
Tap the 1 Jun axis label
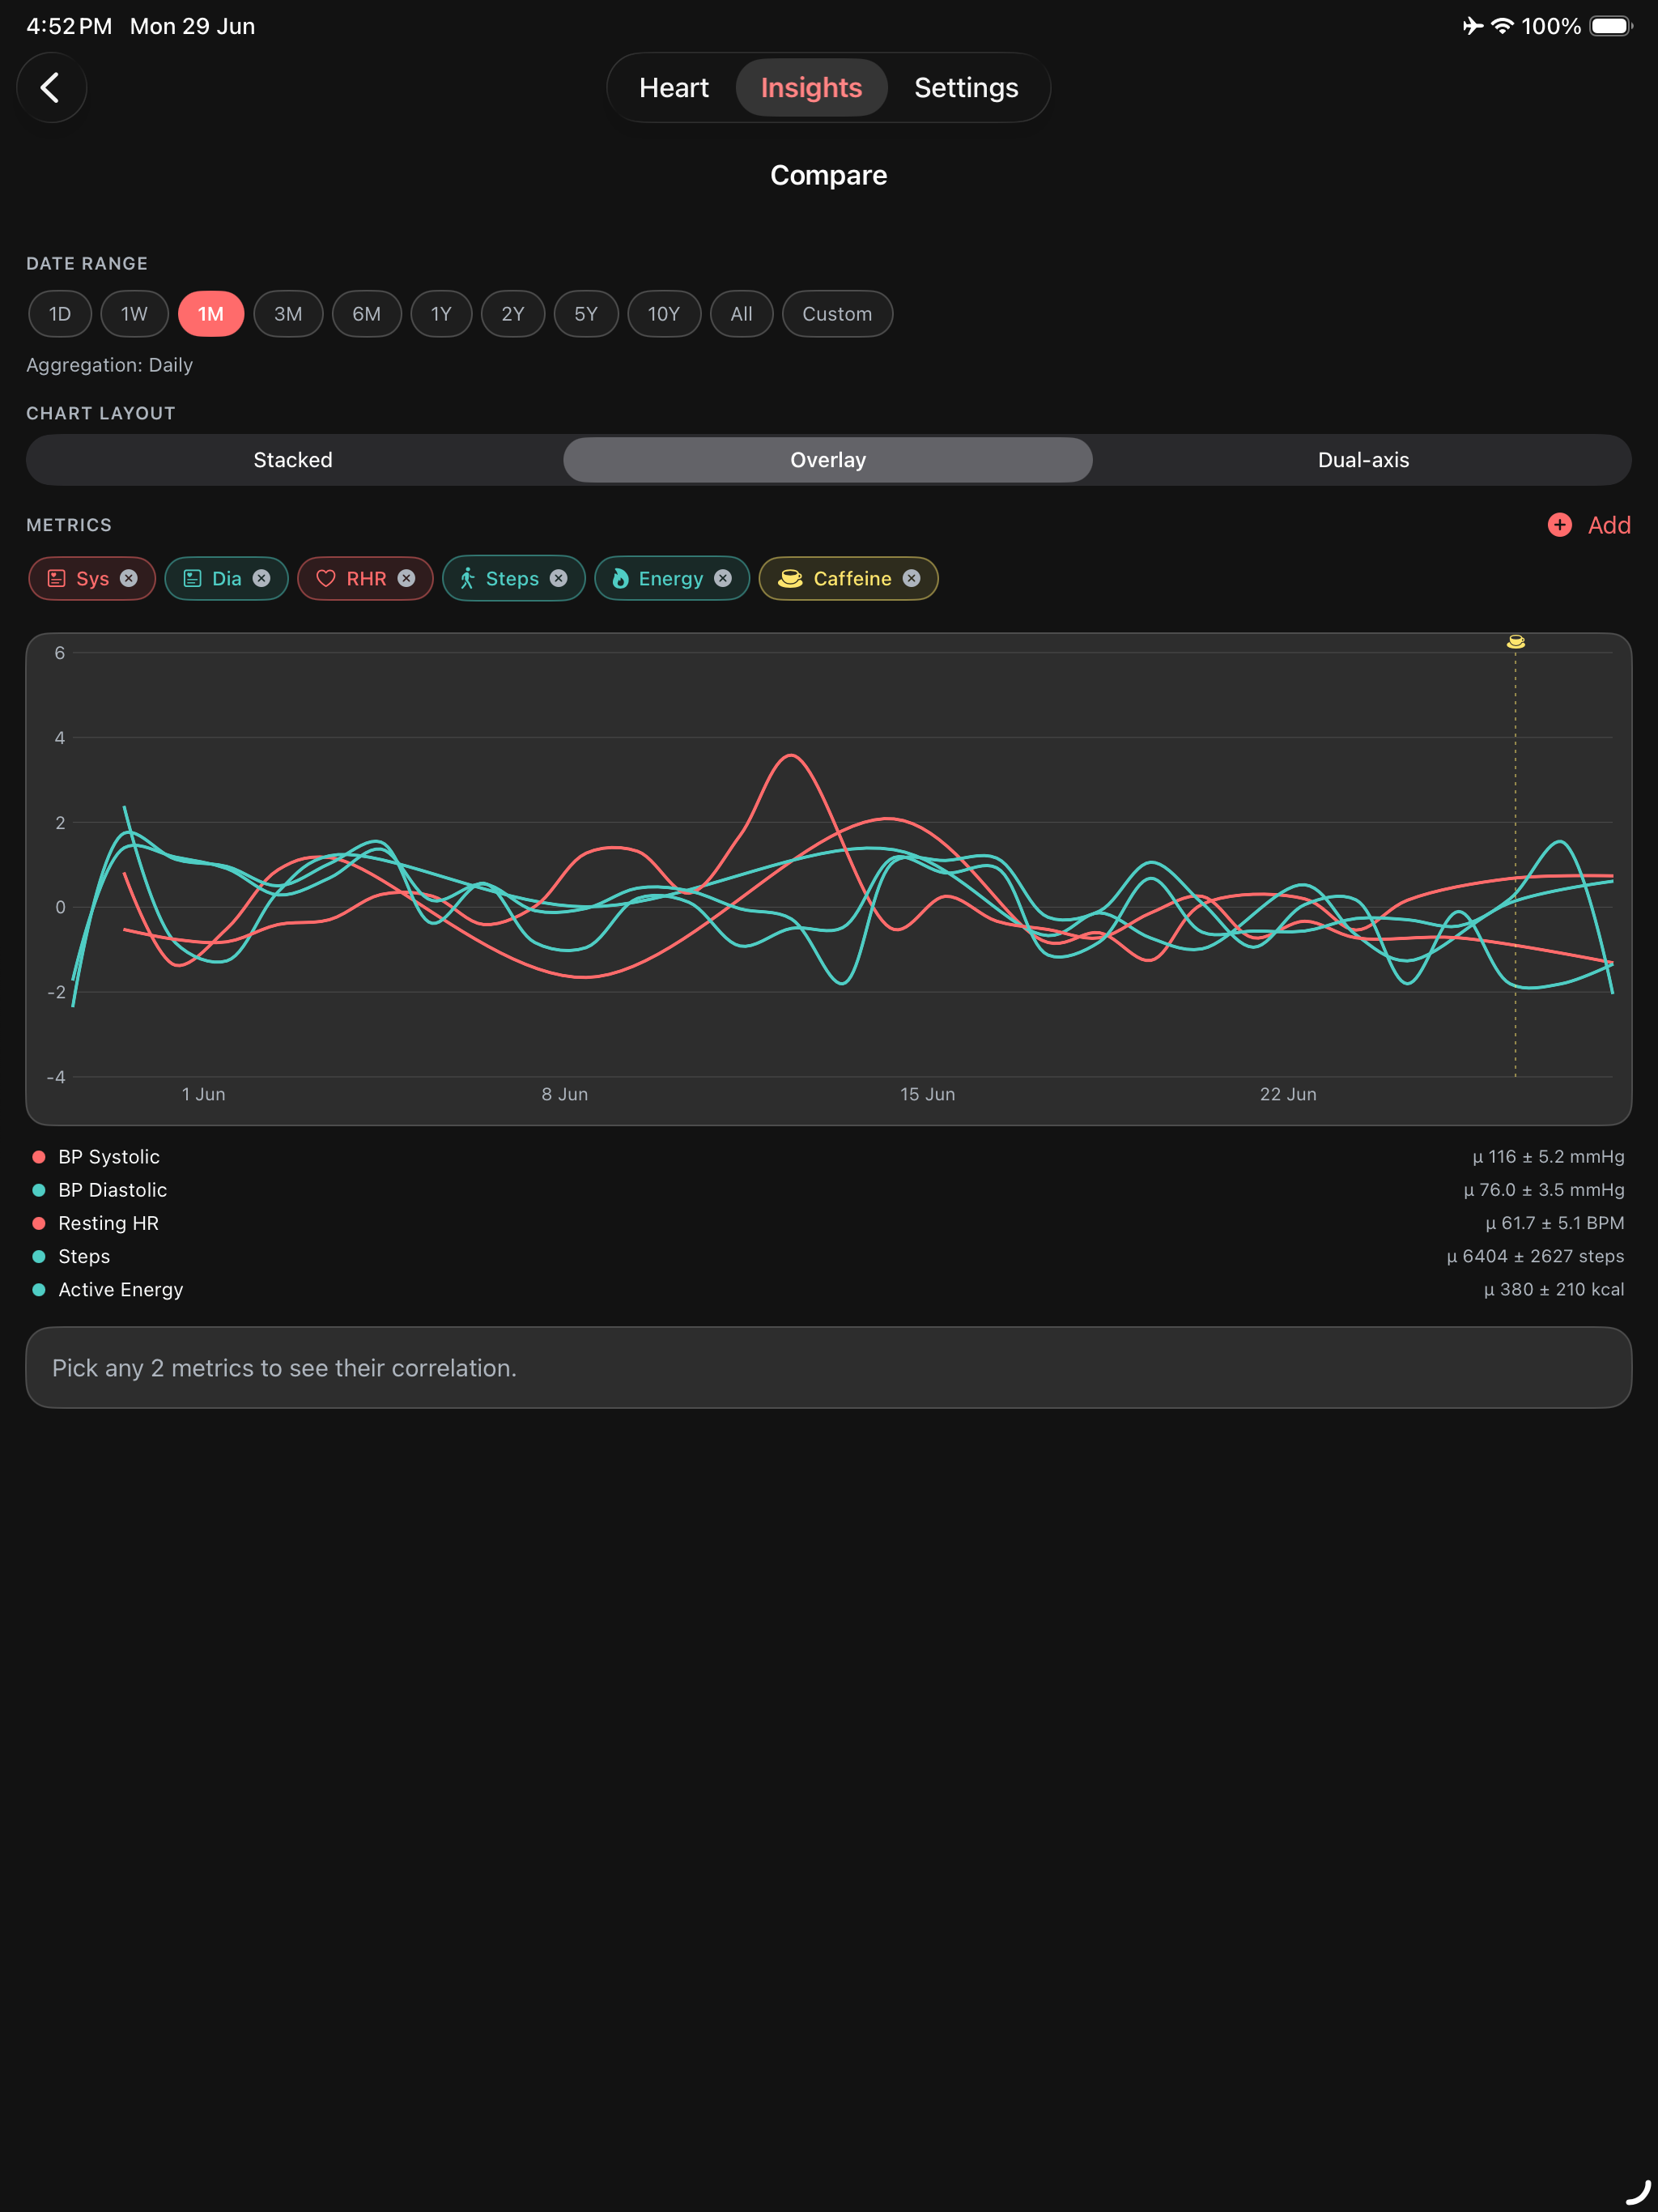(x=203, y=1094)
